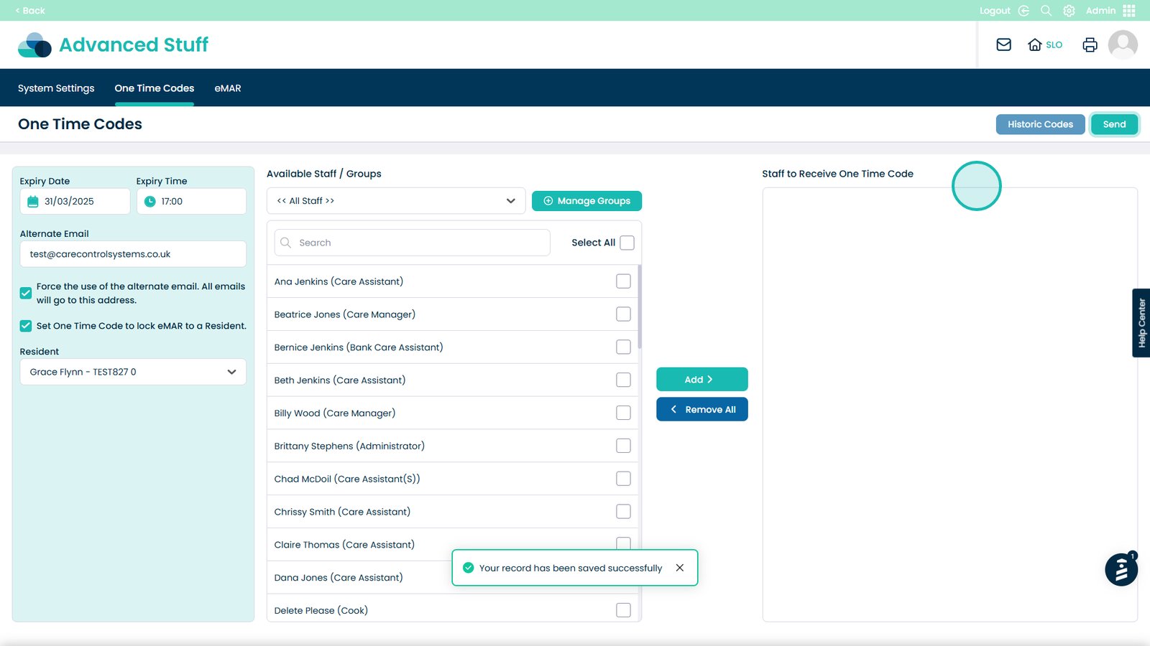Open the Expiry Time picker

tap(191, 202)
